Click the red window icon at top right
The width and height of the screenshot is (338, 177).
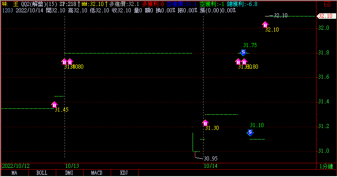click(327, 4)
